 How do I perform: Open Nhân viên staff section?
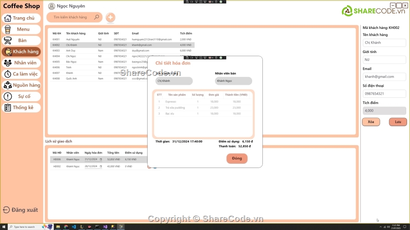[x=21, y=63]
